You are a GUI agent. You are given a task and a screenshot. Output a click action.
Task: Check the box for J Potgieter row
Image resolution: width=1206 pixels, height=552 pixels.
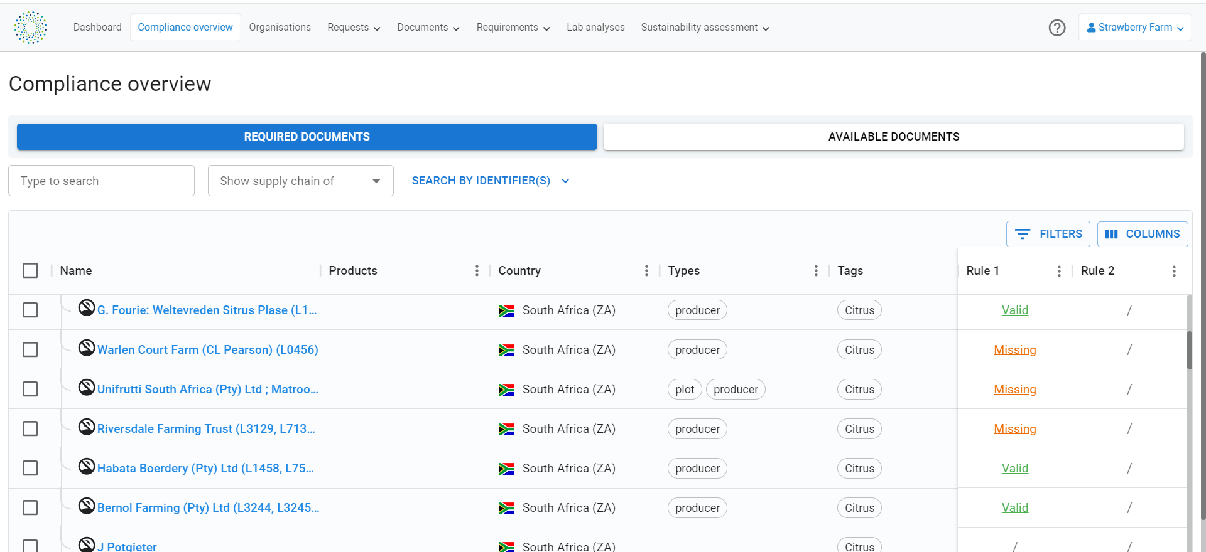pos(30,546)
